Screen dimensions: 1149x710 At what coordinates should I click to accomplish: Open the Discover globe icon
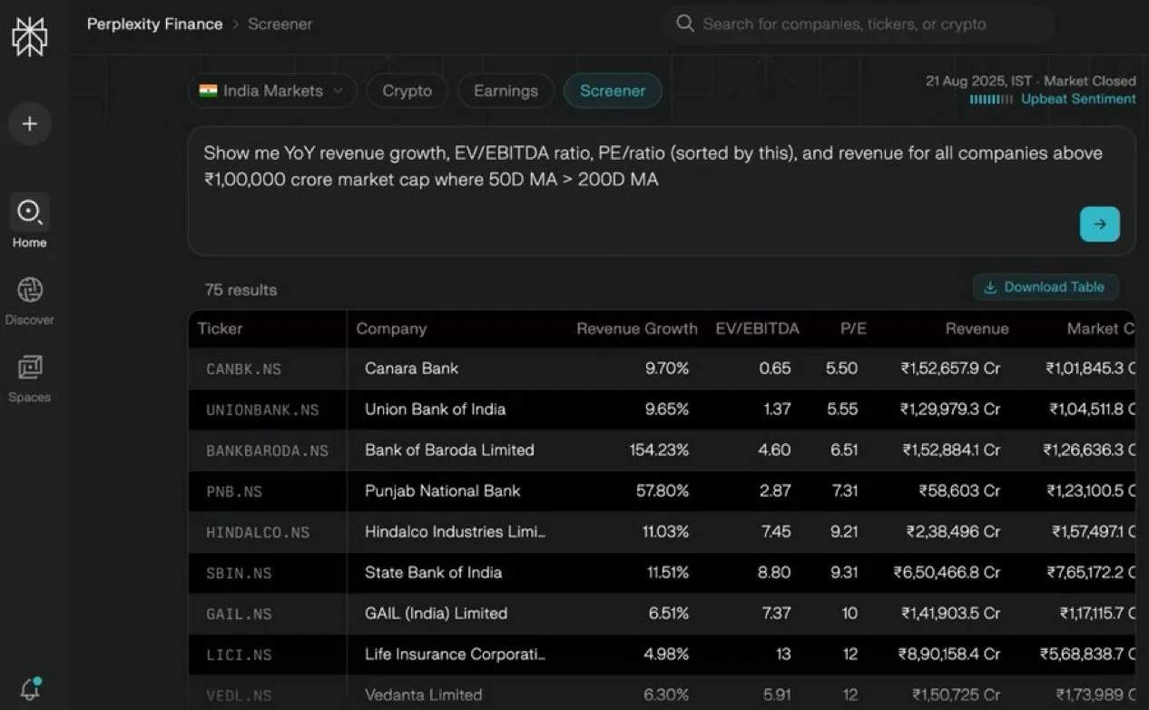point(30,290)
